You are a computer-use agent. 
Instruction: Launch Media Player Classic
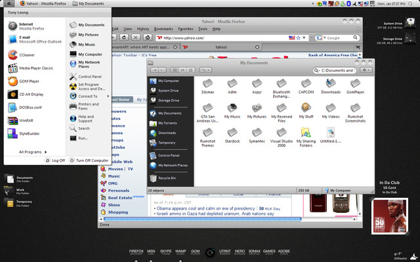click(x=30, y=68)
